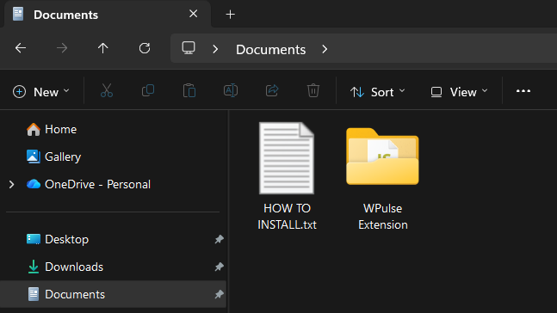
Task: Open Gallery in the navigation pane
Action: point(53,156)
